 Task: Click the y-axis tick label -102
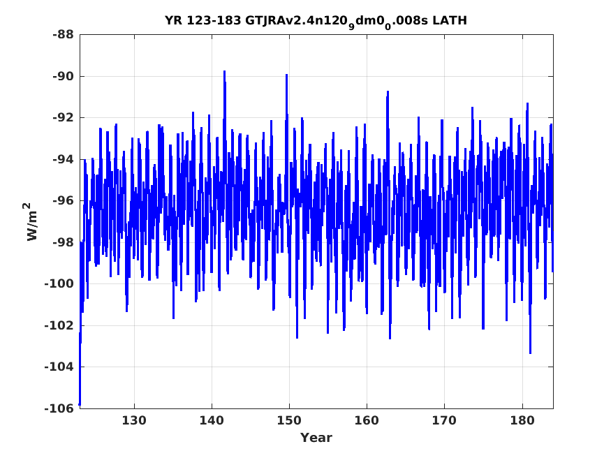59,325
